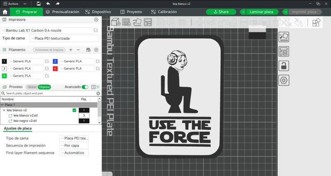Screen dimensions: 331x176
Task: Arrange objects on this plate
Action: tap(284, 51)
